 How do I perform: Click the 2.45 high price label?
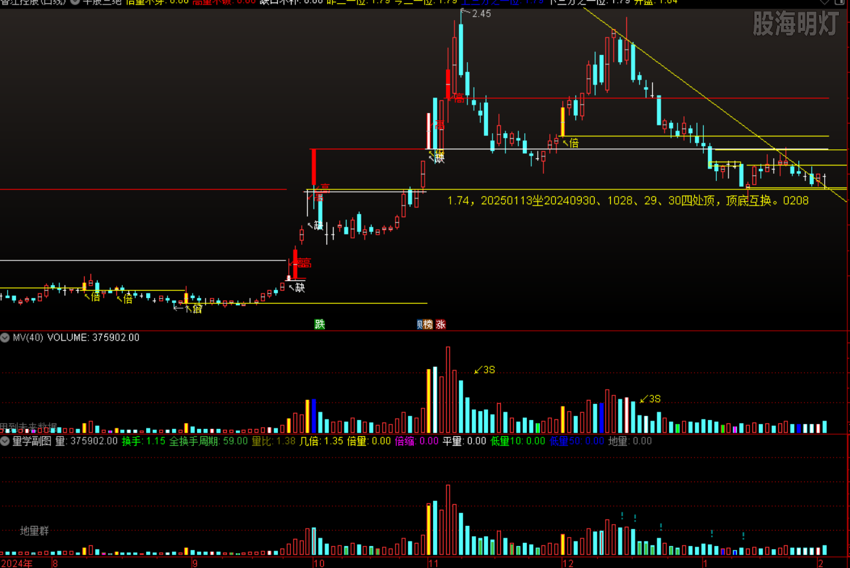(482, 14)
